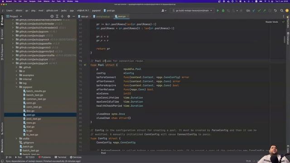Click the Collapse All icon in Project panel
The width and height of the screenshot is (290, 163).
(63, 16)
